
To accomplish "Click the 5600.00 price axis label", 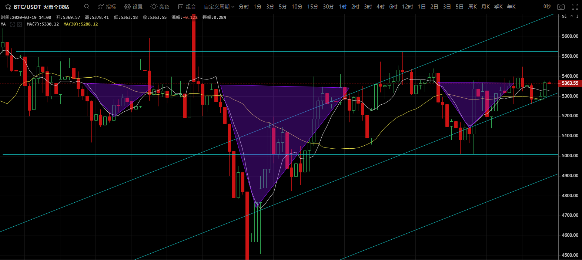I will tap(570, 36).
